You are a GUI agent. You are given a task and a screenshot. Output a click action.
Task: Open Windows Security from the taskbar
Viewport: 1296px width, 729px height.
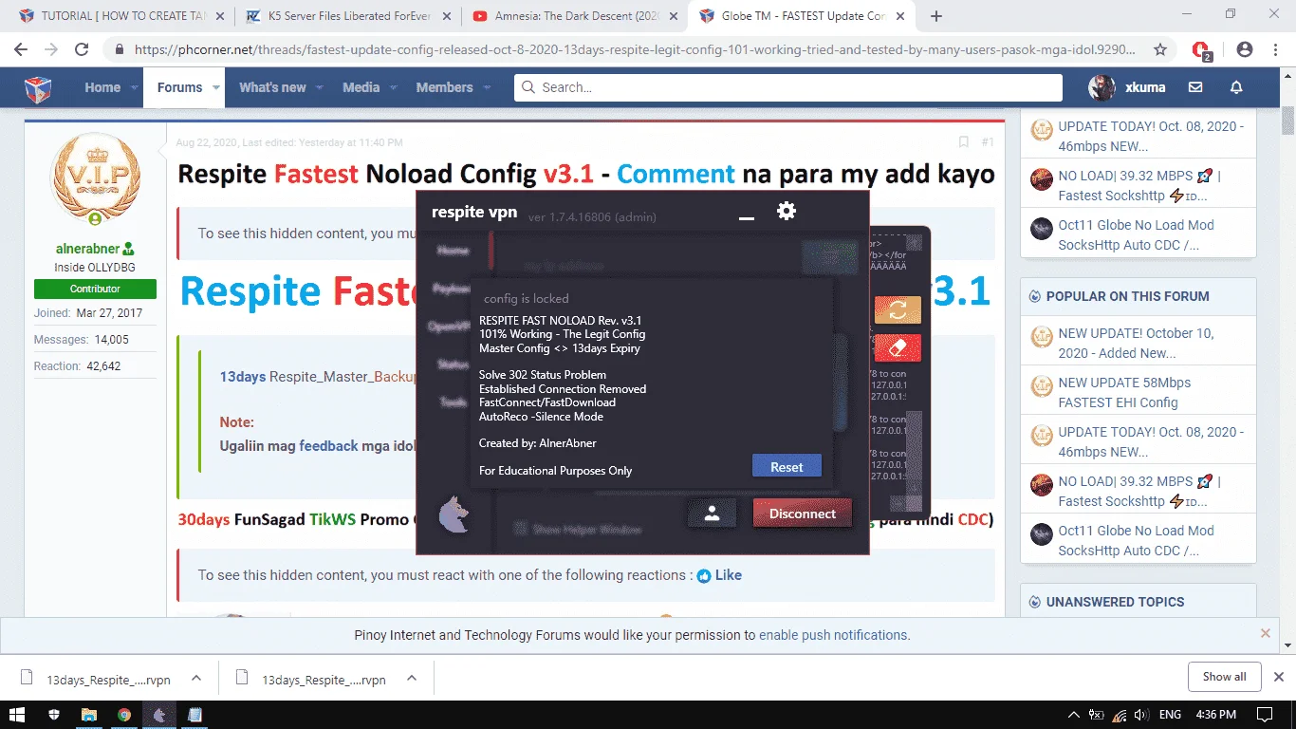pos(53,715)
